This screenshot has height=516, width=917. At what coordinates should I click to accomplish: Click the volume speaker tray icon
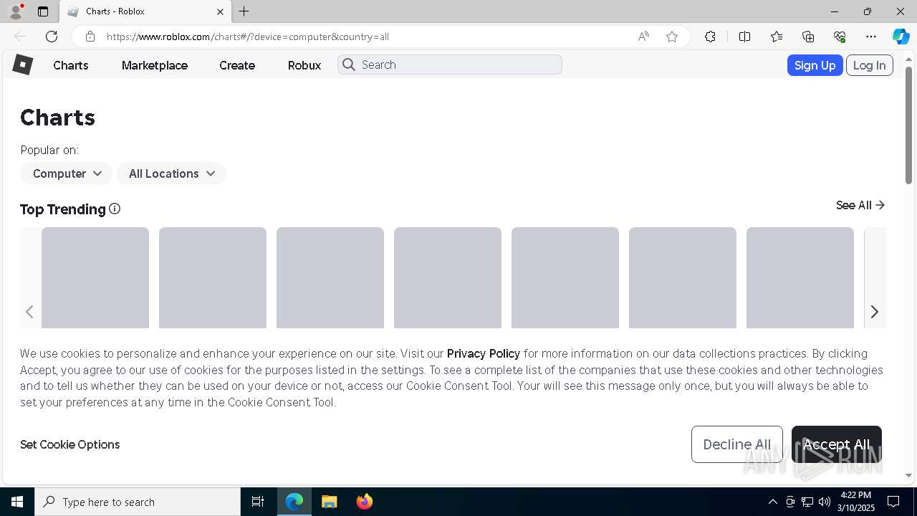(825, 502)
